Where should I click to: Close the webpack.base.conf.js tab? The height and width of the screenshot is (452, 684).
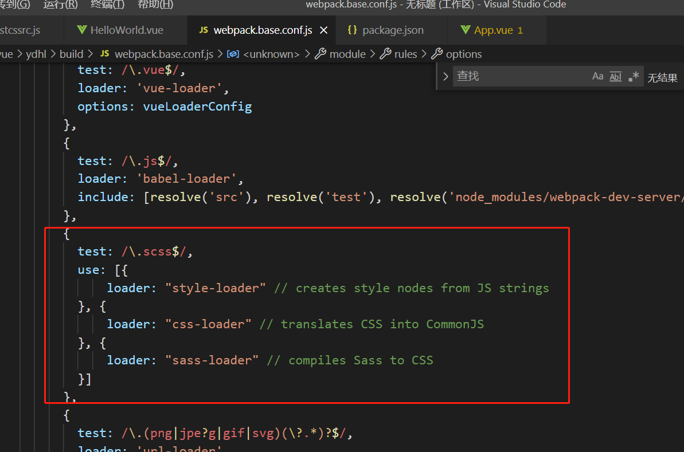point(324,30)
